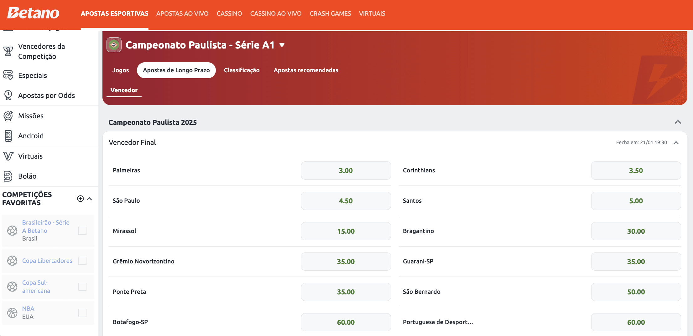693x336 pixels.
Task: Select the Vencedor sub-tab
Action: pyautogui.click(x=124, y=90)
